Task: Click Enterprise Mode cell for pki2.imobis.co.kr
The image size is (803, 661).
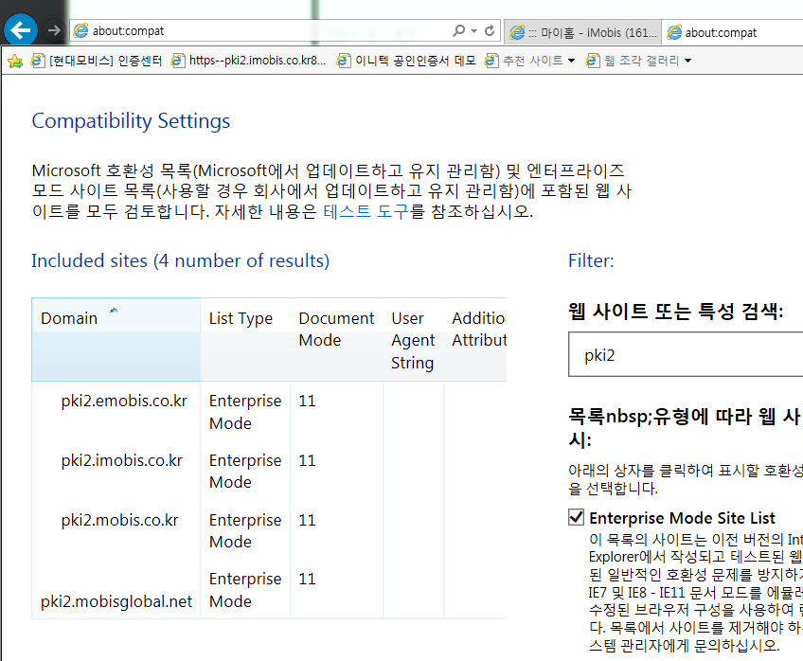Action: (245, 471)
